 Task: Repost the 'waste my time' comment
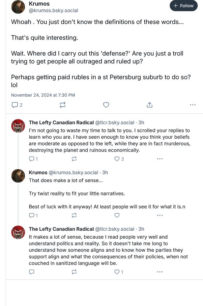(x=74, y=159)
